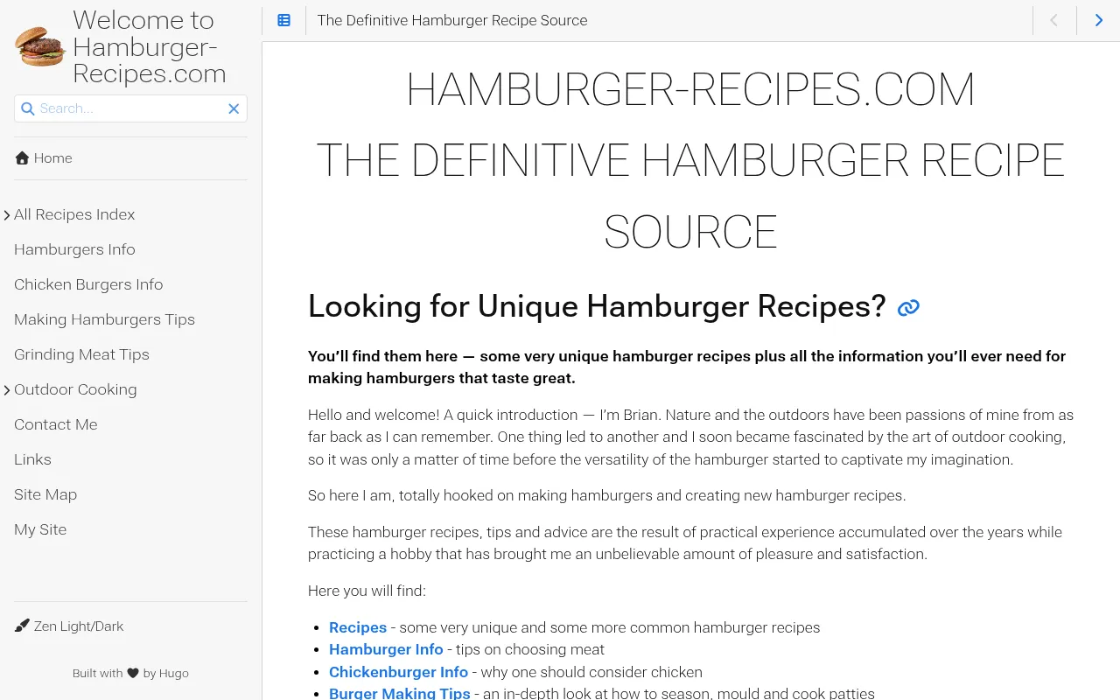Go to Contact Me page
The width and height of the screenshot is (1120, 700).
tap(55, 424)
